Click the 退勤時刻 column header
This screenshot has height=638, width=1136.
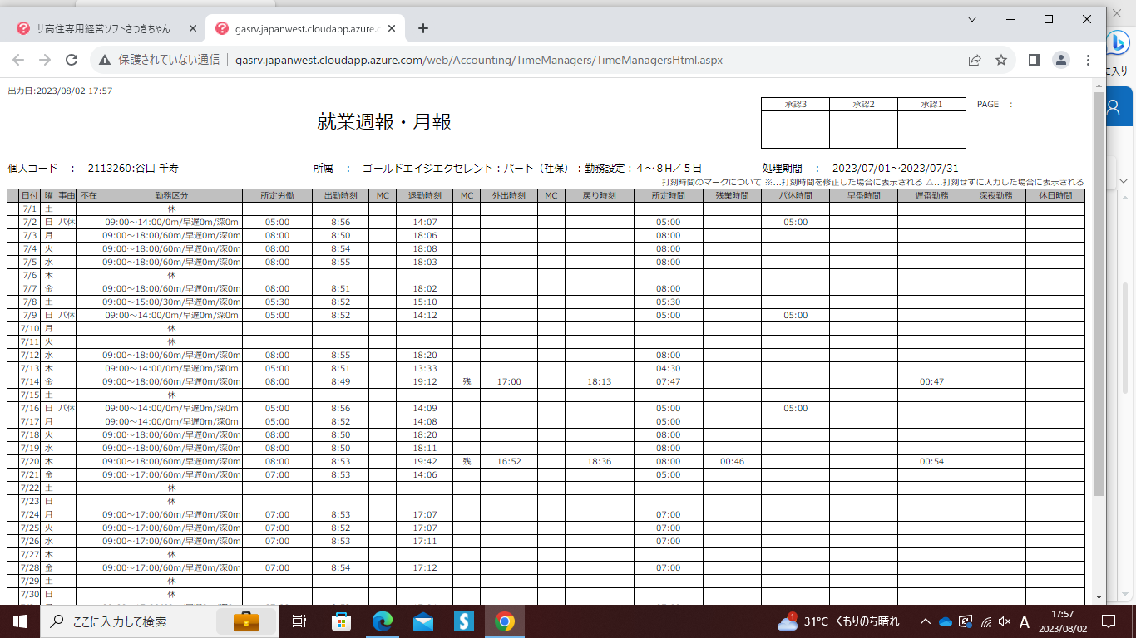pyautogui.click(x=424, y=195)
